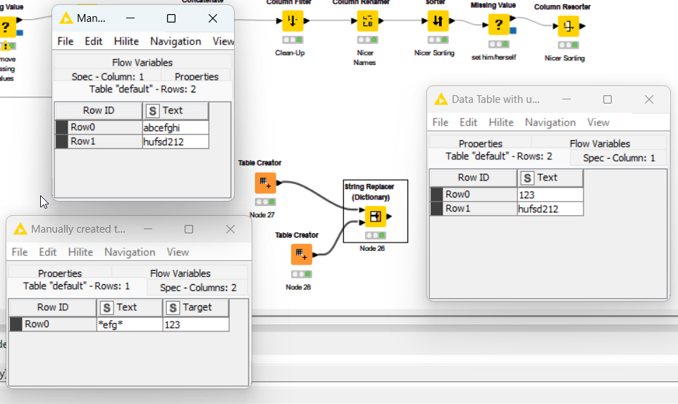
Task: Select the *efg* cell in Row0
Action: point(130,324)
